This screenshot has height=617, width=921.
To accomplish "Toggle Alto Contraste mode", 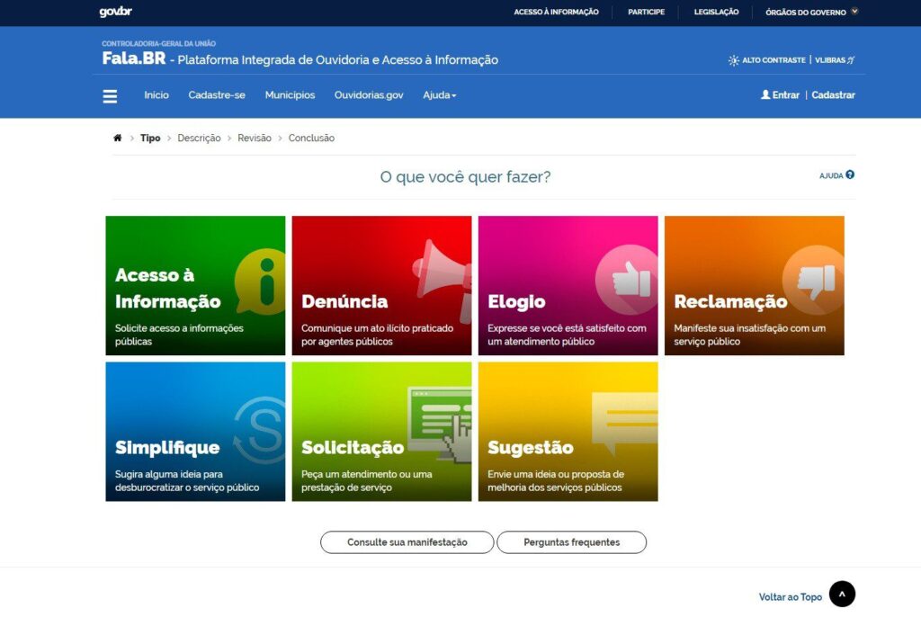I will pyautogui.click(x=766, y=60).
